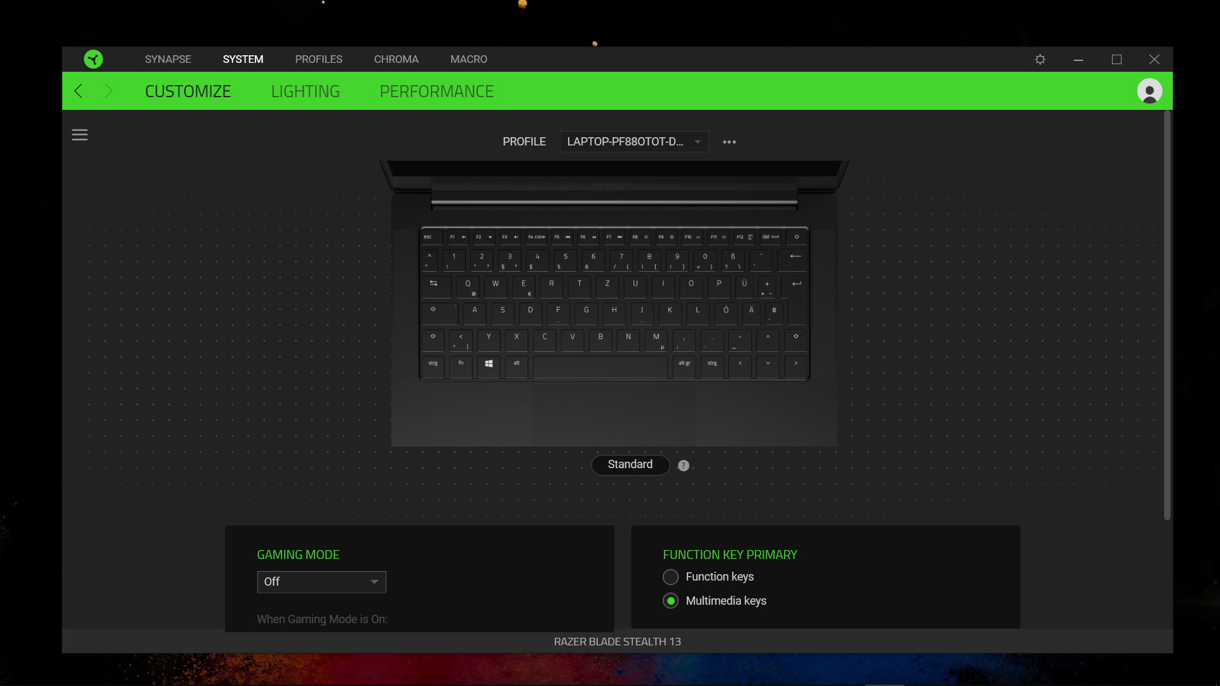The height and width of the screenshot is (686, 1220).
Task: Click the Standard mode button
Action: (x=630, y=465)
